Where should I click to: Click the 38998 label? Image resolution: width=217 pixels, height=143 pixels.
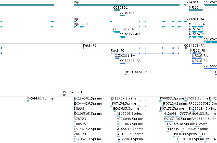[79, 109]
